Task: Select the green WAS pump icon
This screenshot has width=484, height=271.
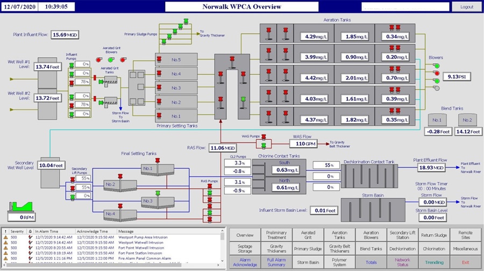Action: pos(264,145)
